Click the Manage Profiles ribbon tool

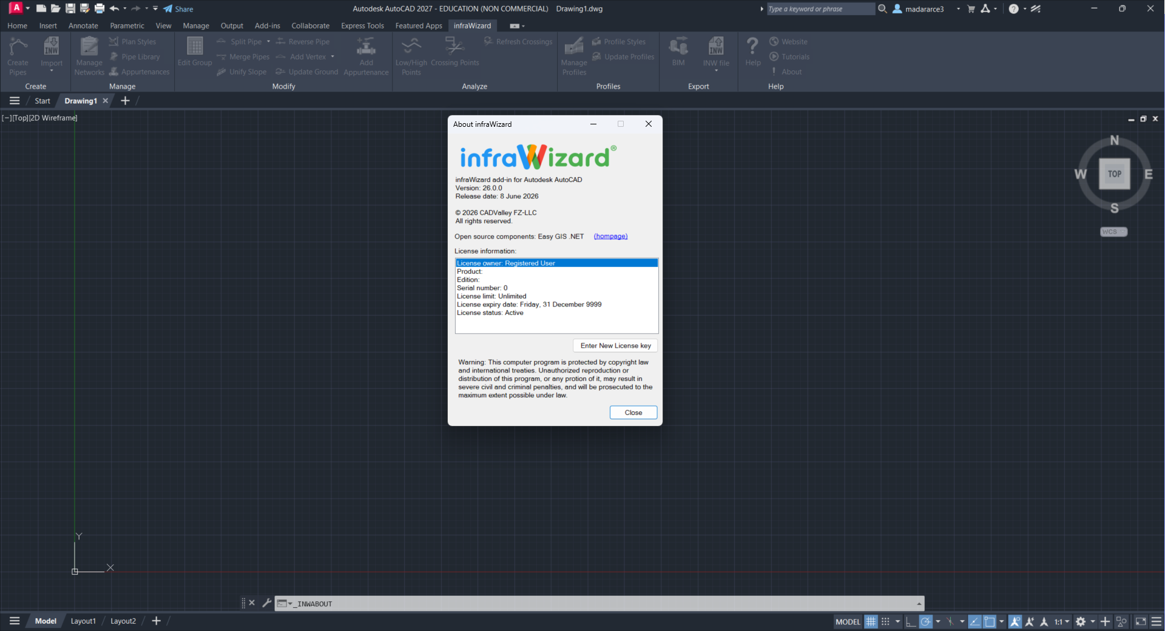pyautogui.click(x=574, y=56)
